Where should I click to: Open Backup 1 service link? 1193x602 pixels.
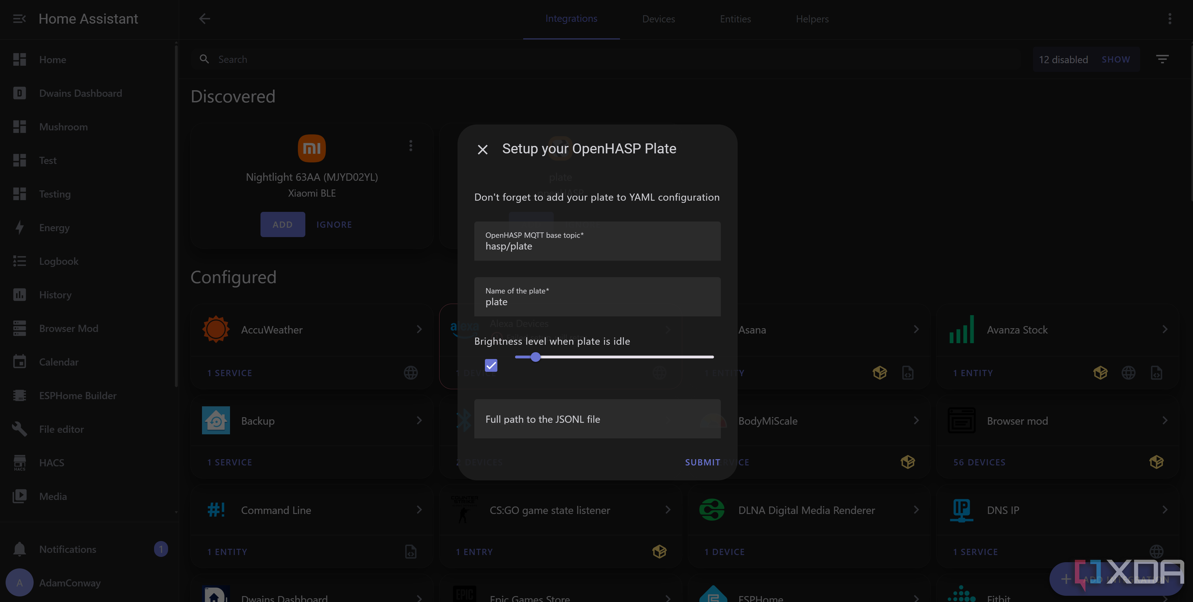click(230, 462)
